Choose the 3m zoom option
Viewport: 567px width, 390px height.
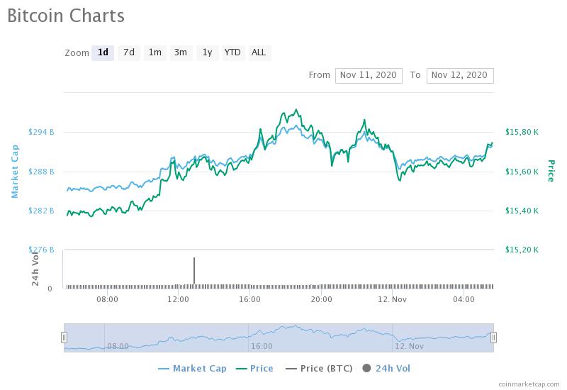coord(181,52)
